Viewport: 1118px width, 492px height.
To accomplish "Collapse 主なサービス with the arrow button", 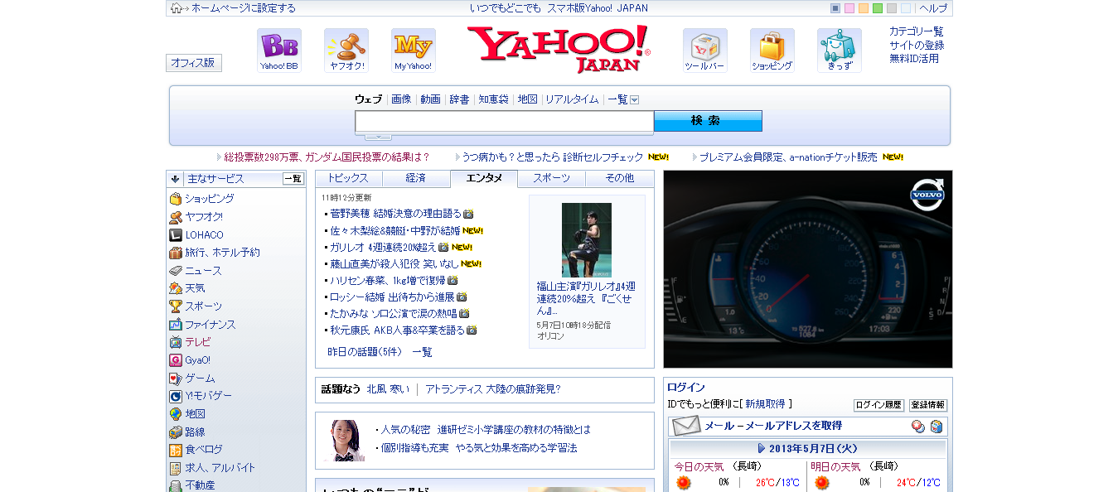I will coord(175,179).
